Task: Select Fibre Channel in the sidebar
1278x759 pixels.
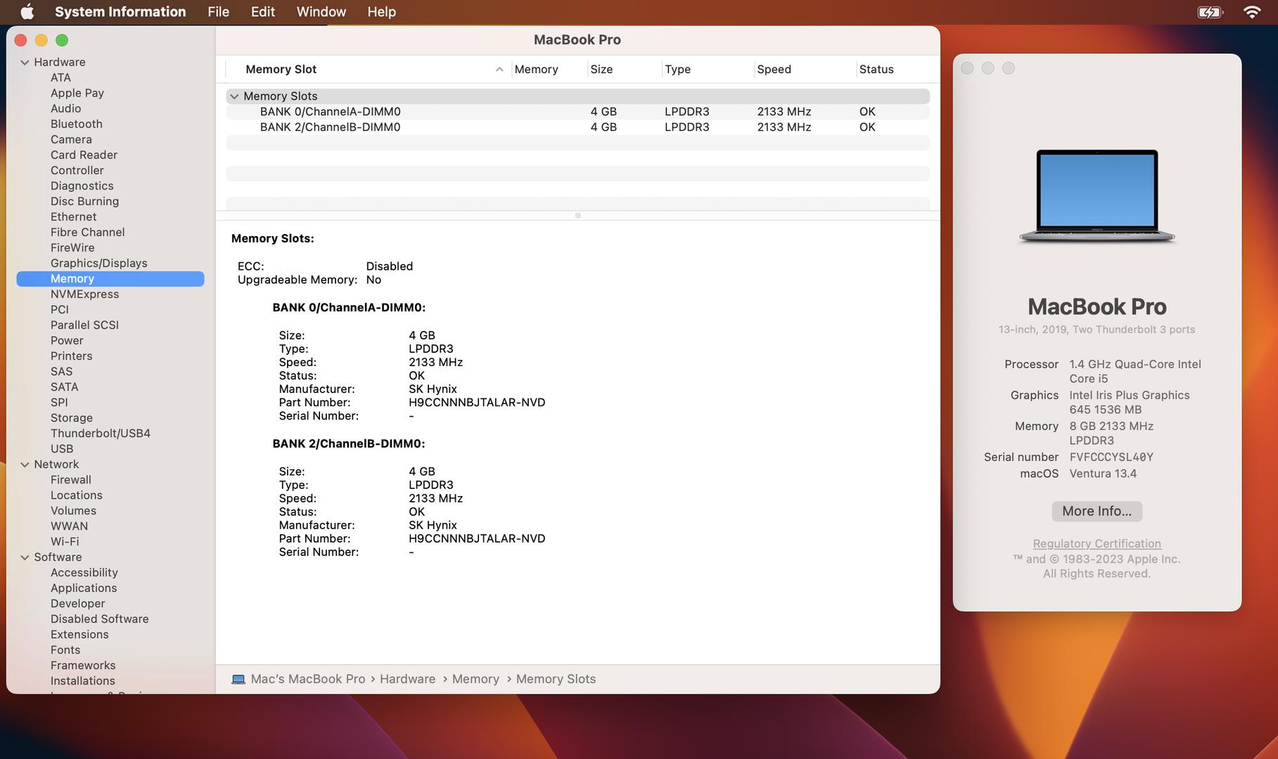Action: [87, 232]
